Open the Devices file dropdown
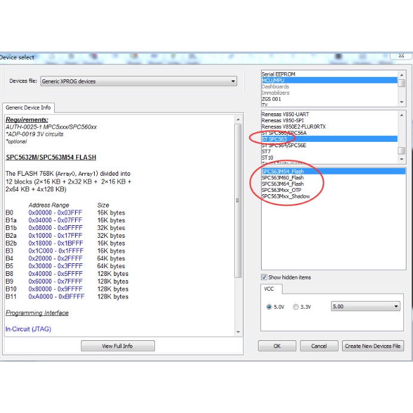The image size is (413, 413). pyautogui.click(x=138, y=81)
